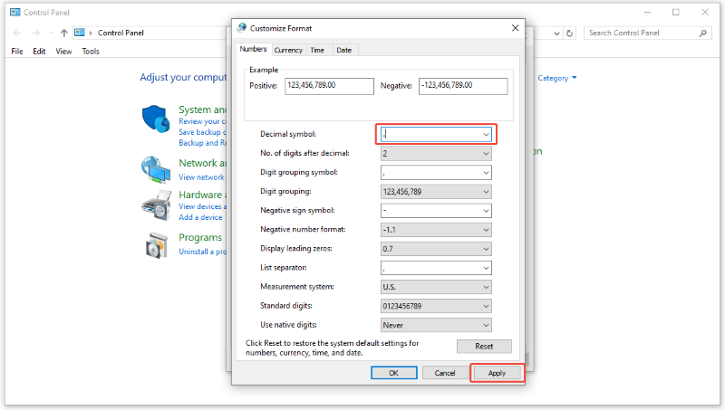The height and width of the screenshot is (410, 725).
Task: Open the File menu
Action: tap(17, 52)
